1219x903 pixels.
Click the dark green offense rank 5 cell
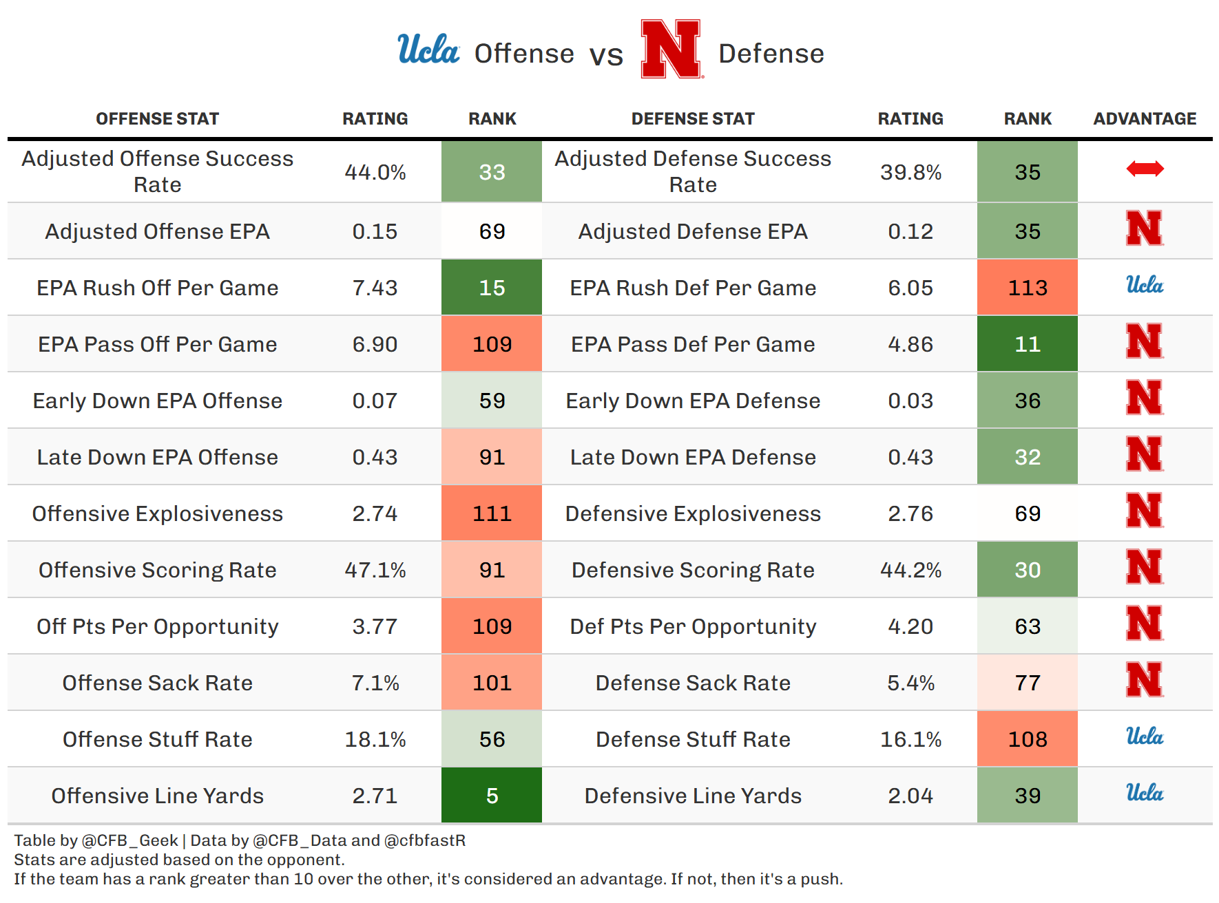pos(492,796)
